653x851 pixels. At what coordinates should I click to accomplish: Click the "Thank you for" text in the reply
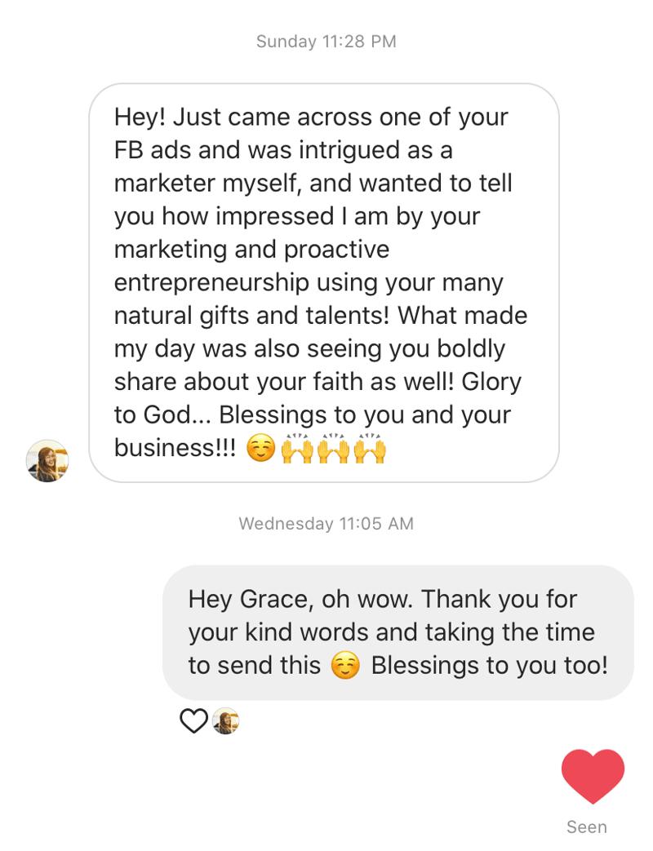[x=499, y=599]
